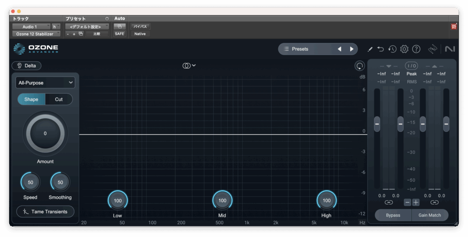Image resolution: width=468 pixels, height=237 pixels.
Task: Click the undo arrow icon
Action: point(381,49)
